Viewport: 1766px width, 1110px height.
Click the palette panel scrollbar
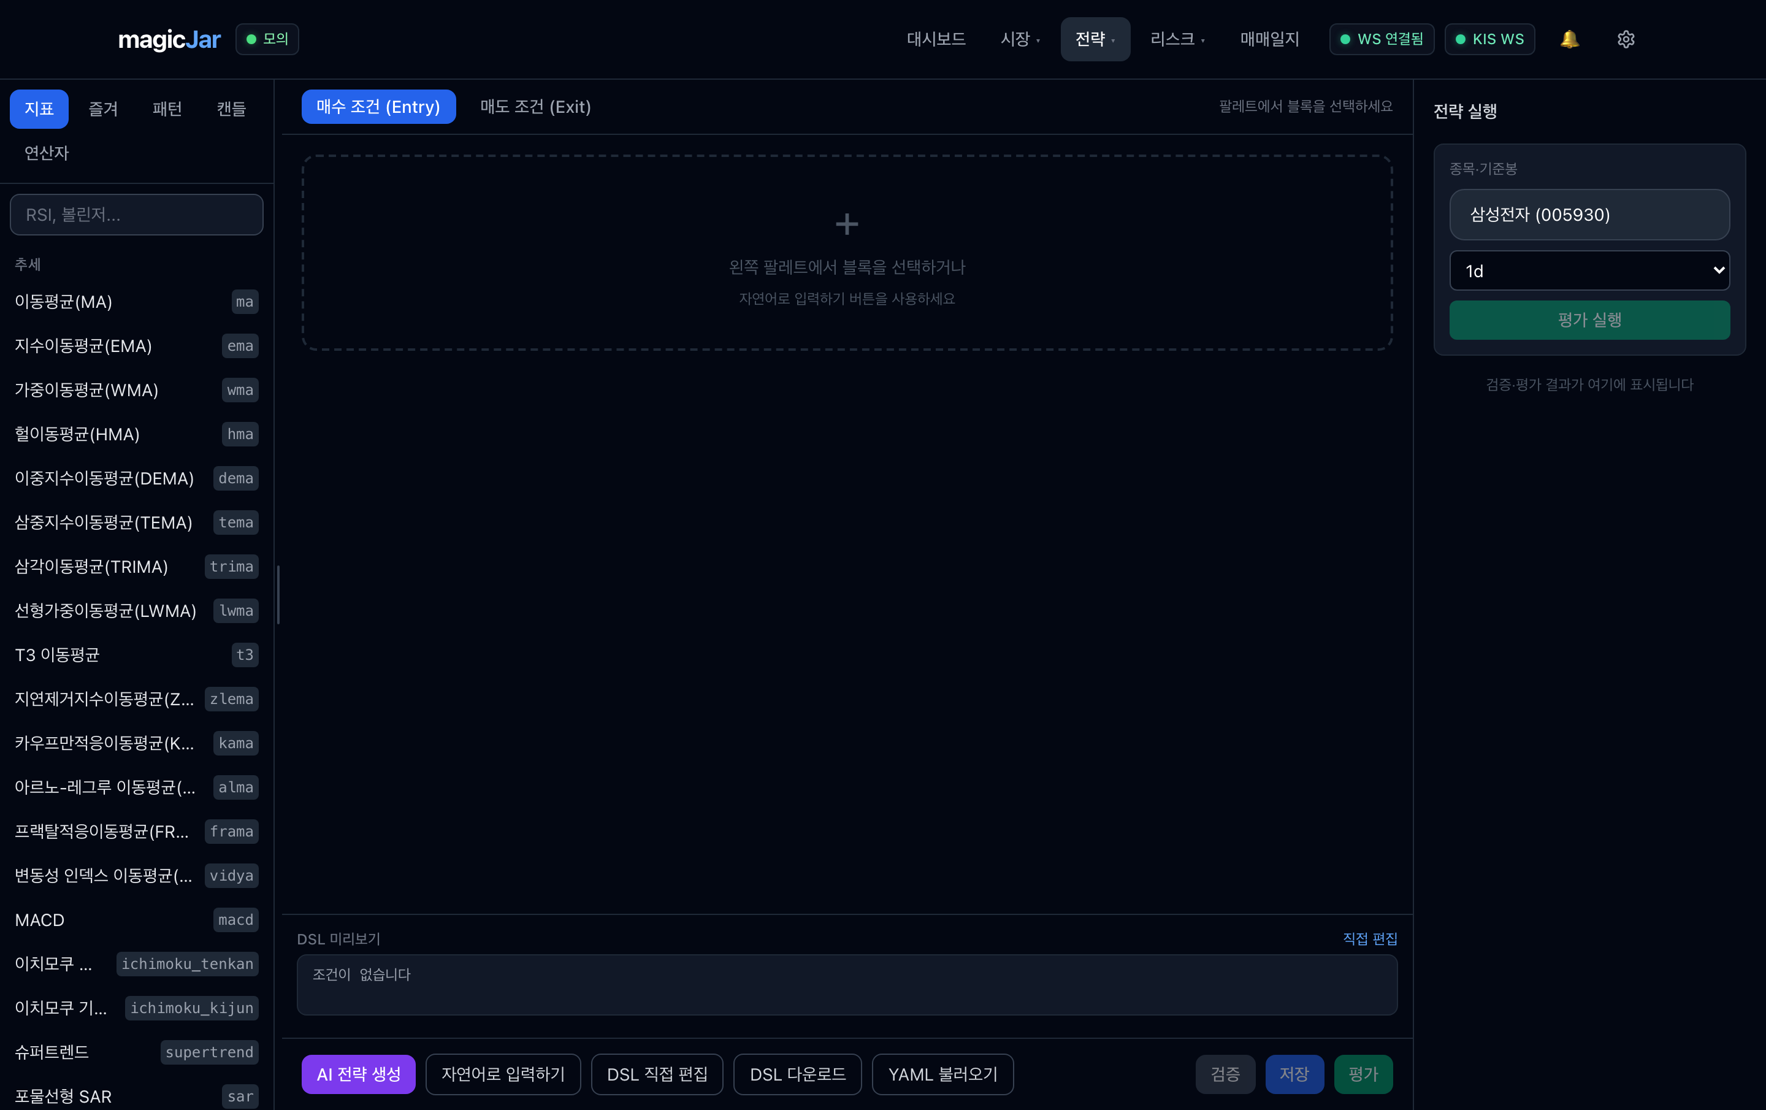point(278,594)
